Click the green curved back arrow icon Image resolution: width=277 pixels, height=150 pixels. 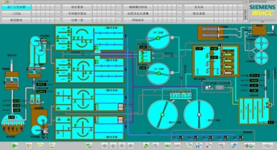click(x=146, y=146)
